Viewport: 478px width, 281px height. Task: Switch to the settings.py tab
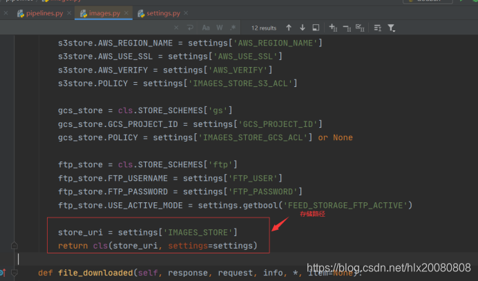(x=163, y=13)
